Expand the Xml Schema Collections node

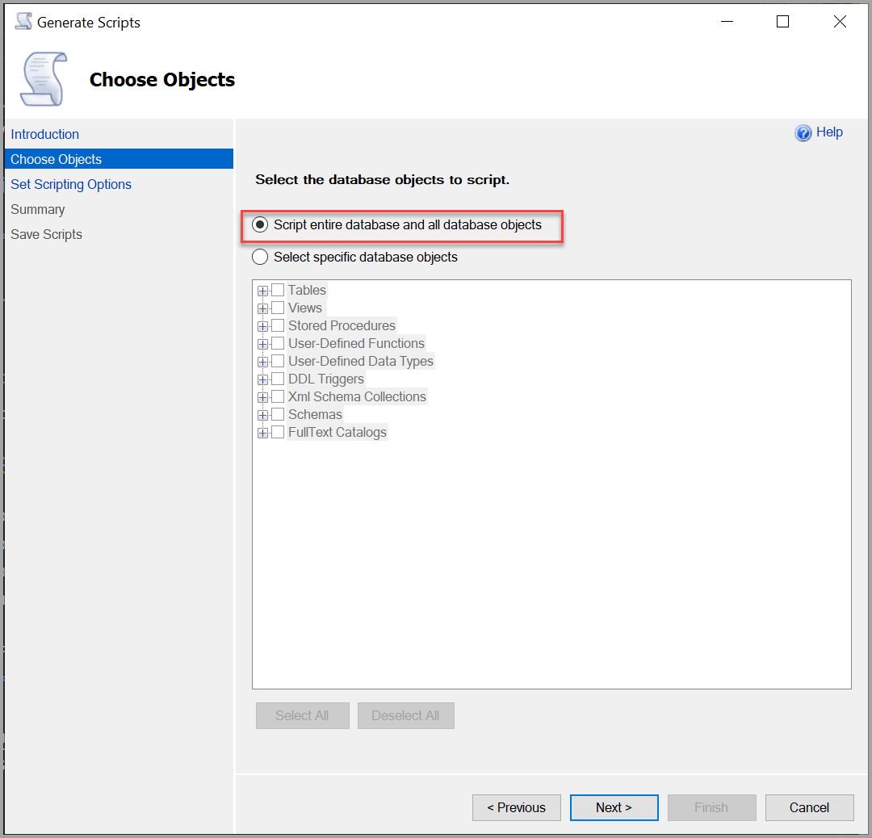coord(262,396)
